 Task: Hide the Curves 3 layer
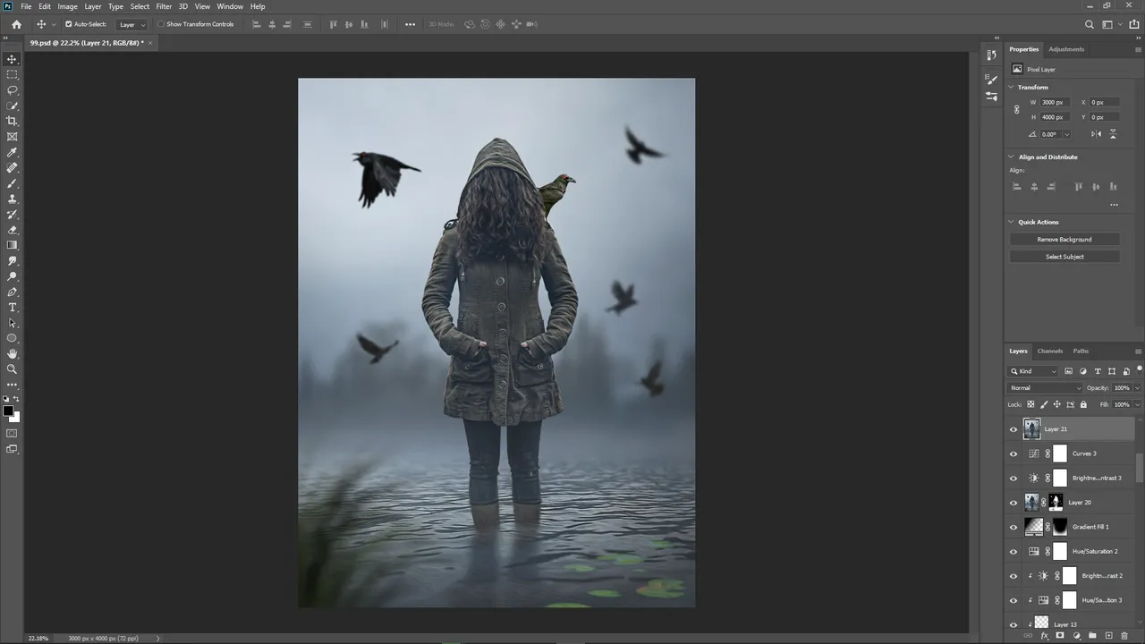point(1014,453)
